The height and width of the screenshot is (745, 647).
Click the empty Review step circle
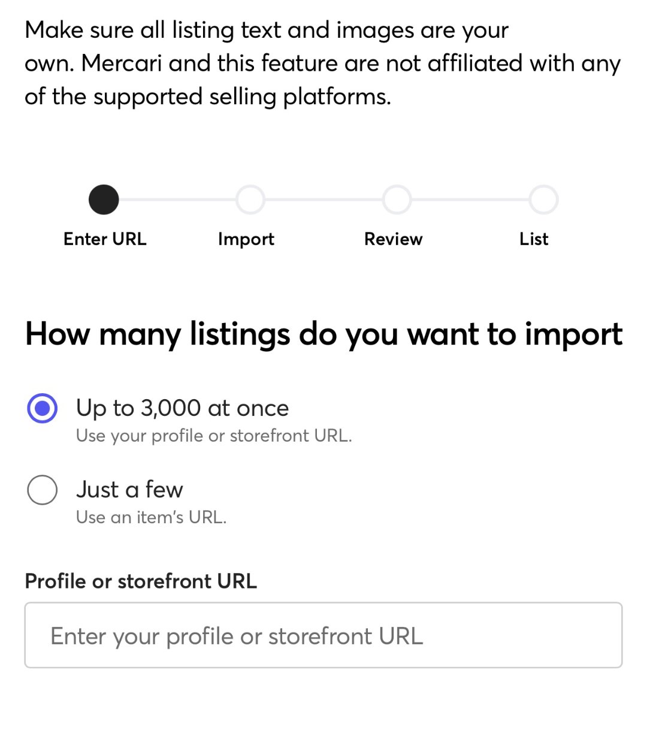(397, 200)
